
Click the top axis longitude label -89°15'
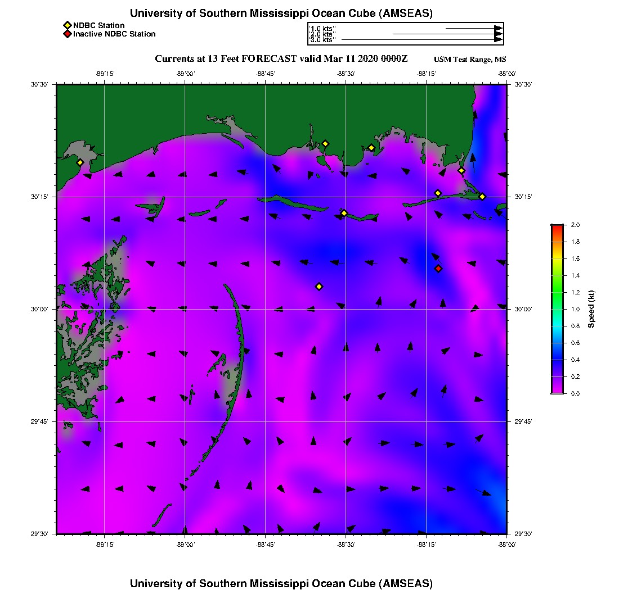[105, 74]
